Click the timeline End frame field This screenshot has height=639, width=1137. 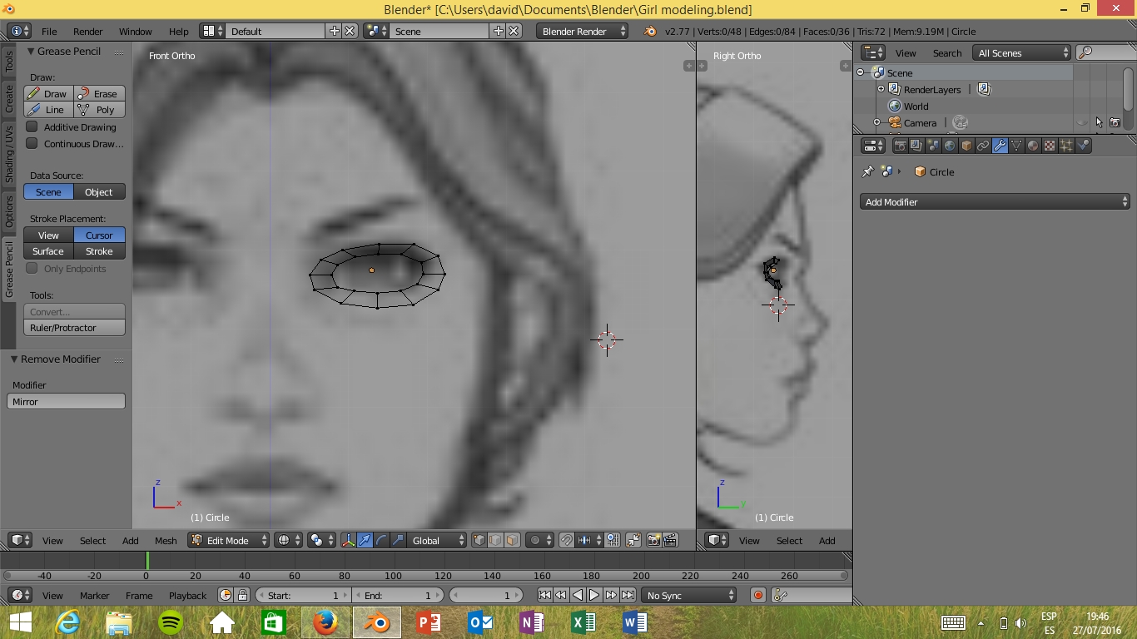(x=397, y=595)
